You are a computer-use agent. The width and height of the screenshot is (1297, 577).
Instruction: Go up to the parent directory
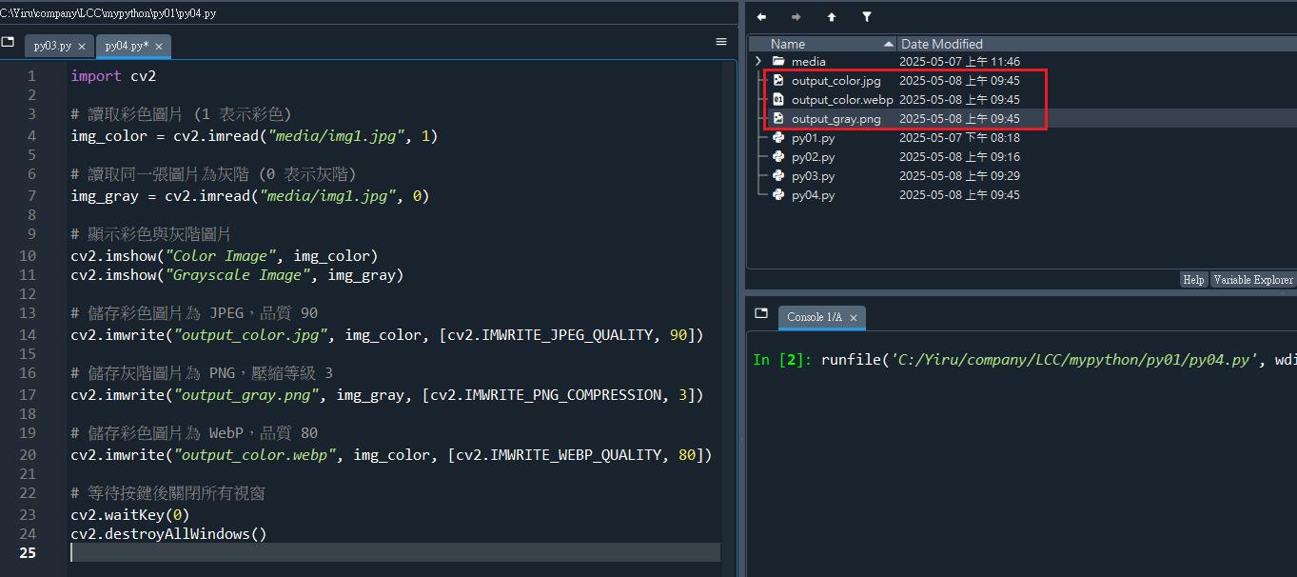click(x=832, y=17)
